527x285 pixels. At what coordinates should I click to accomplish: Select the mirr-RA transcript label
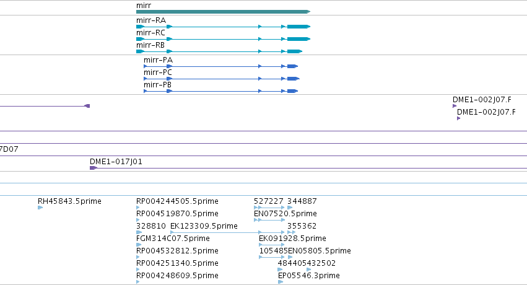(x=151, y=20)
